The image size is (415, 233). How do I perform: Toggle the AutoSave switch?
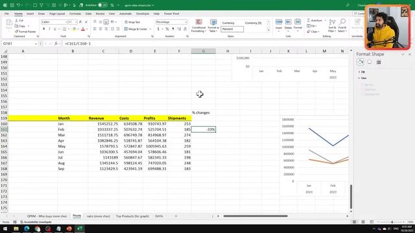102,5
